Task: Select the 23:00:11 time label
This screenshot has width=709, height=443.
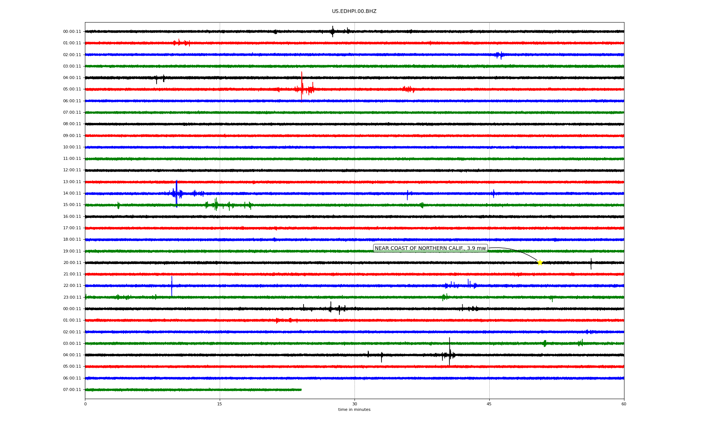Action: 72,297
